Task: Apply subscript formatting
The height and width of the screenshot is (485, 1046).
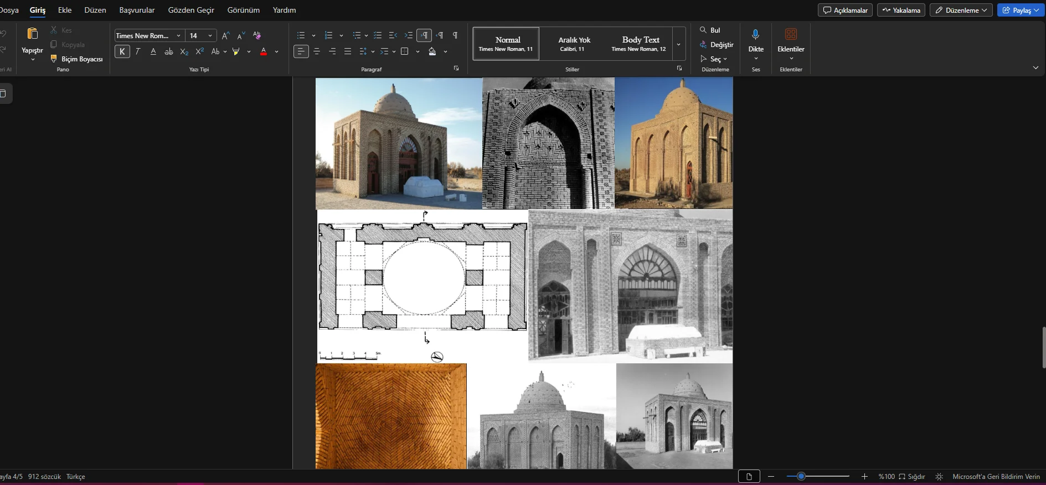Action: pyautogui.click(x=184, y=51)
